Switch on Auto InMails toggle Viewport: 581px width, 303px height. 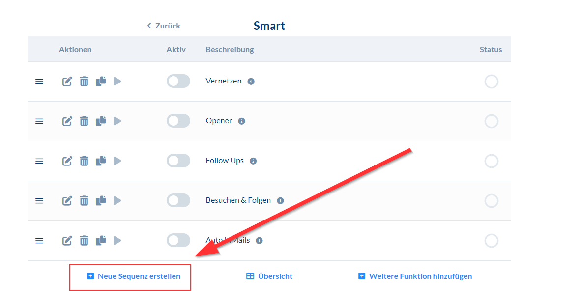(178, 240)
